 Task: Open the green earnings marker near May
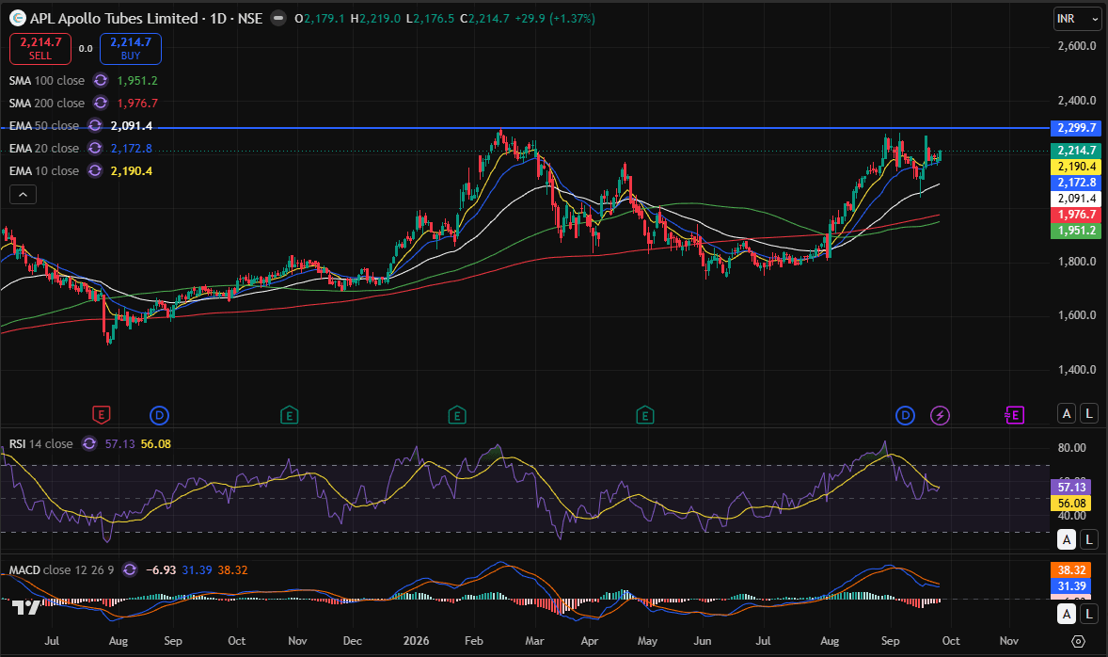coord(644,415)
